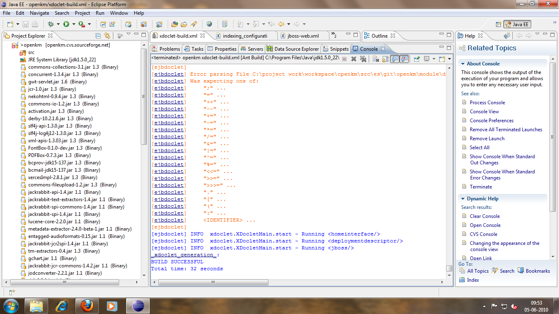Click the BUILD SUCCESSFUL console line
This screenshot has height=314, width=559.
[177, 262]
